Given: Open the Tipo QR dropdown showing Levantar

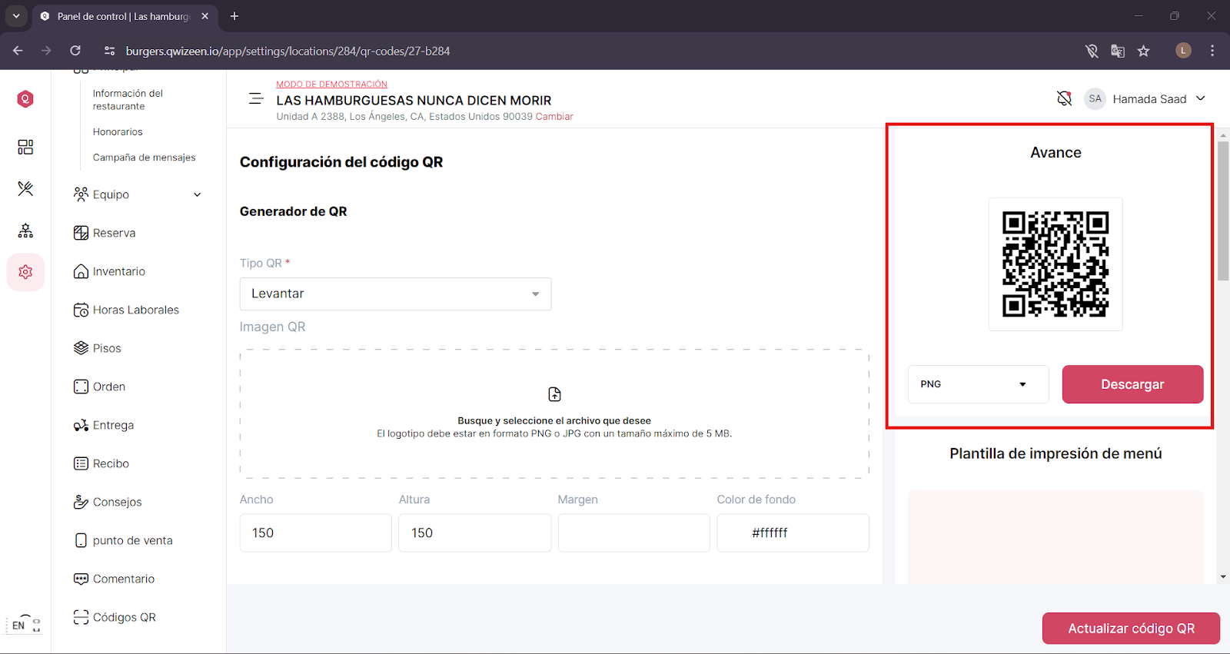Looking at the screenshot, I should point(395,294).
